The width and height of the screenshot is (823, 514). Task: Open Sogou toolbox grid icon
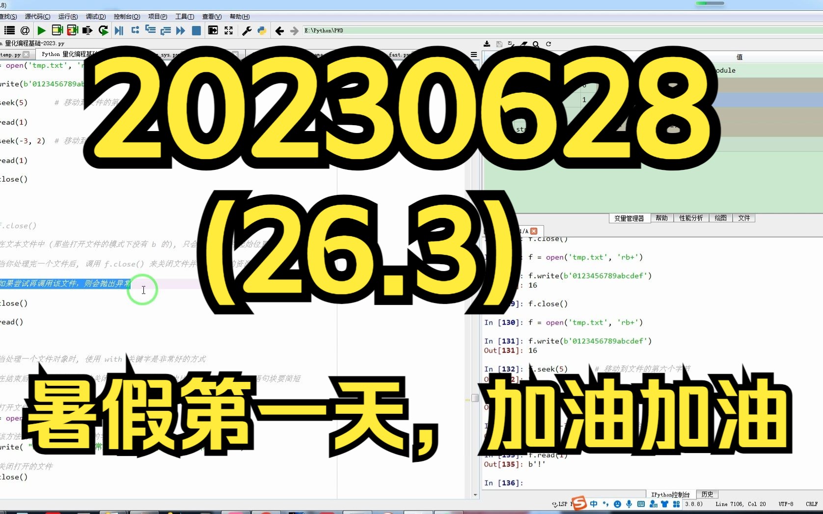tap(676, 504)
